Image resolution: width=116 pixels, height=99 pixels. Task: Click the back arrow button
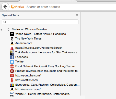tap(5, 7)
